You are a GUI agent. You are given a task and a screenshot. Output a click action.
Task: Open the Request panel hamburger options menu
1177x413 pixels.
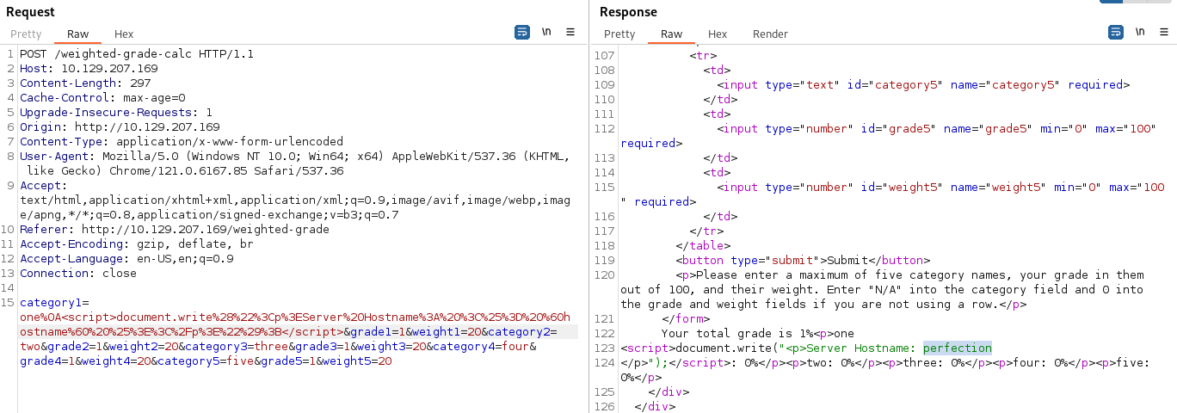[x=570, y=32]
